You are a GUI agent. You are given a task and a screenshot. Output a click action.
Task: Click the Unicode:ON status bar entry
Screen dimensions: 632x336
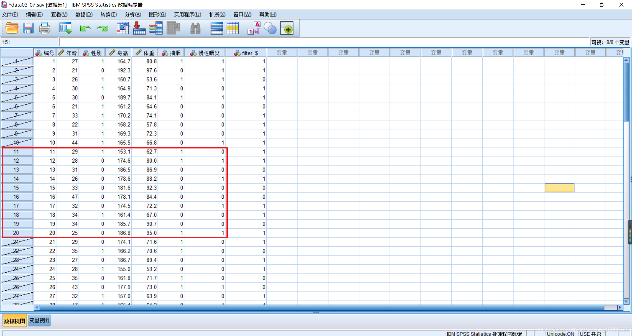(x=560, y=334)
